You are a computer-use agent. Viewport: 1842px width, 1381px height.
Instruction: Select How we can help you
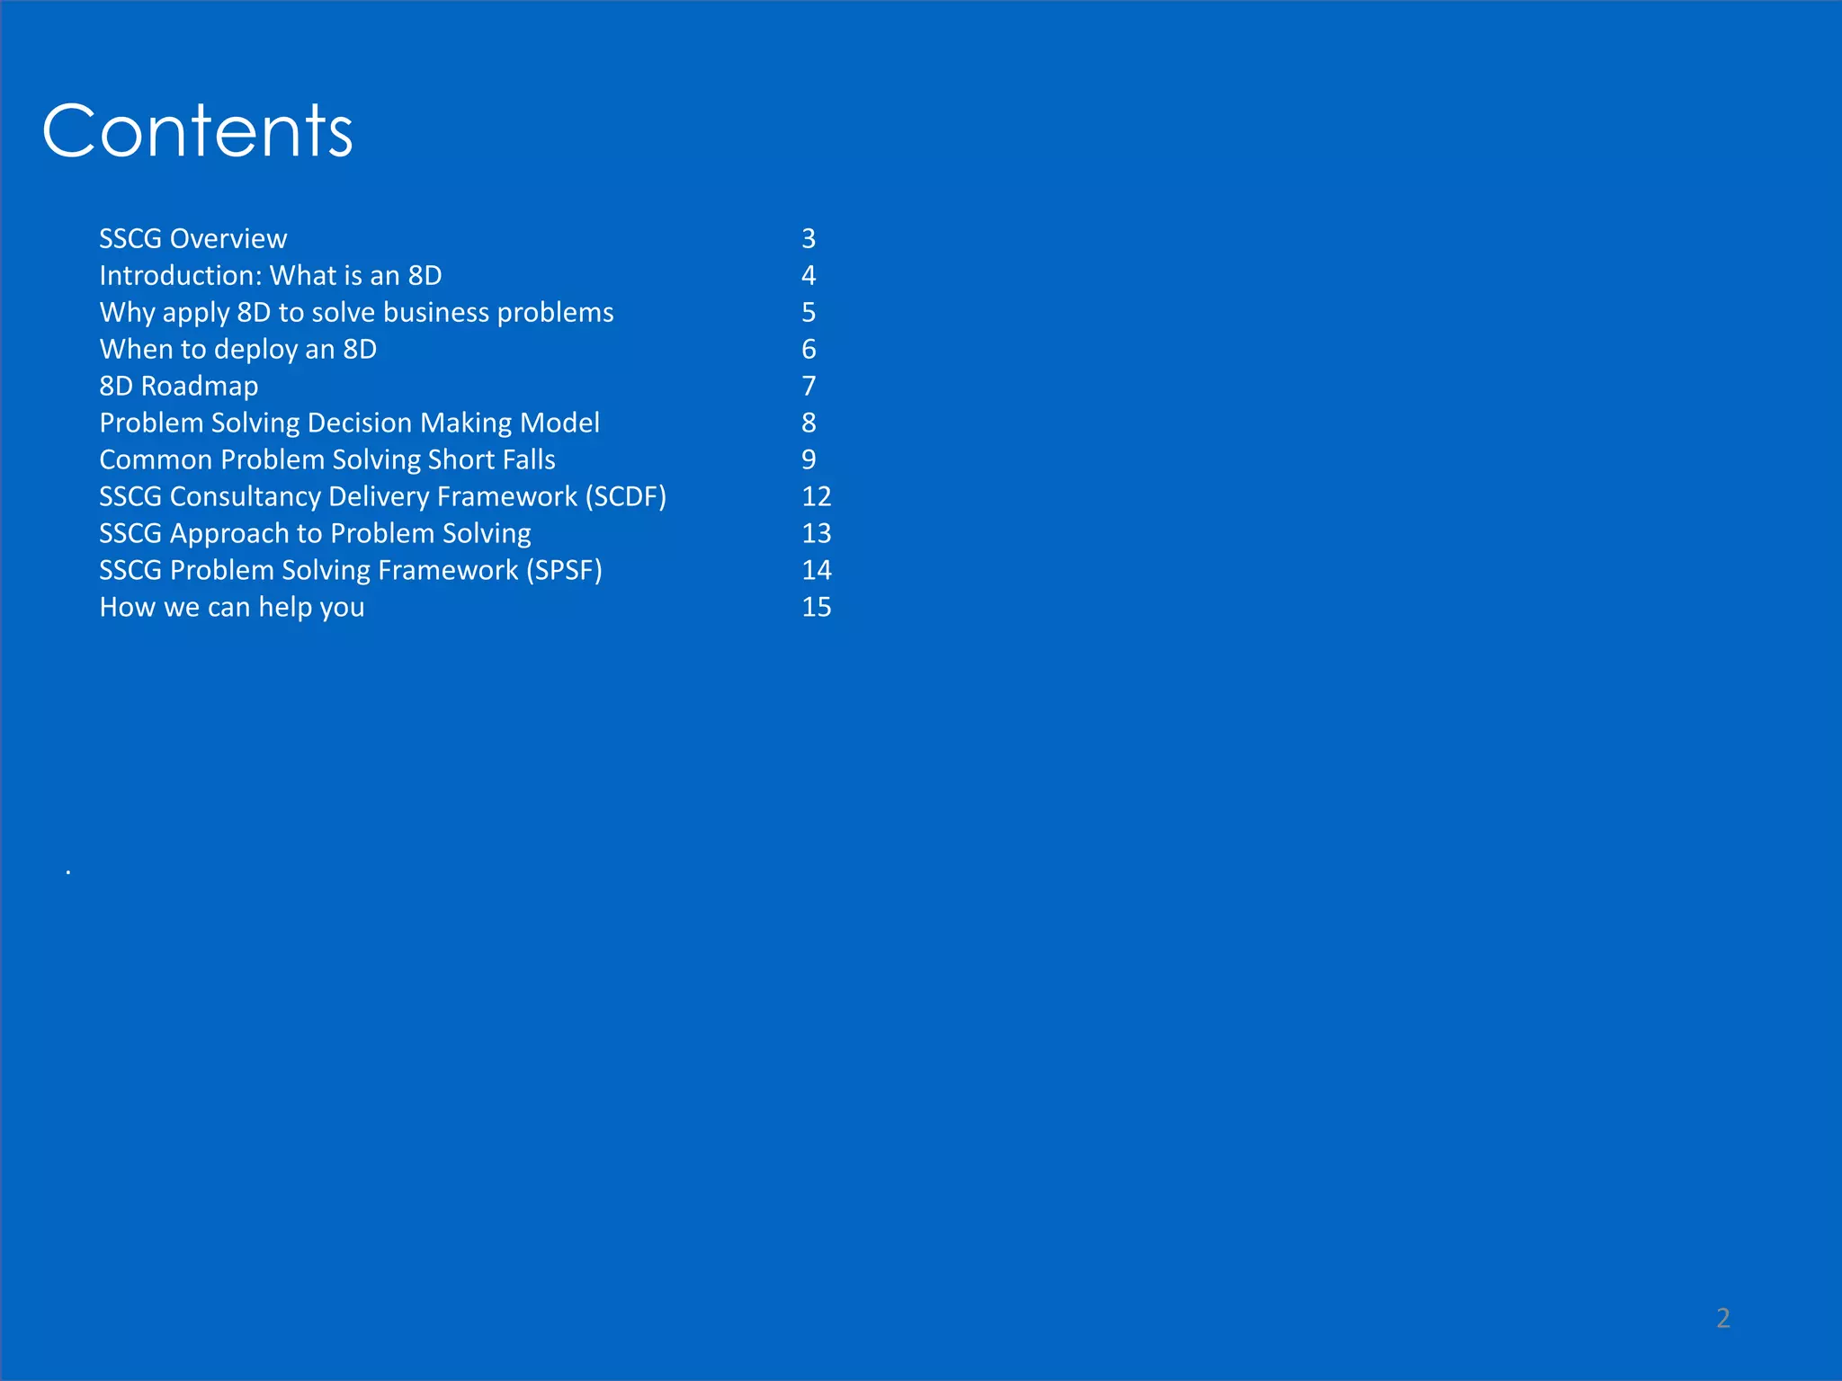coord(231,607)
